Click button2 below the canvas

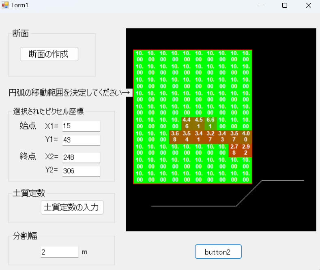(218, 252)
